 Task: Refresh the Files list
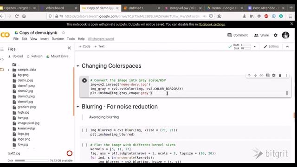click(x=35, y=56)
